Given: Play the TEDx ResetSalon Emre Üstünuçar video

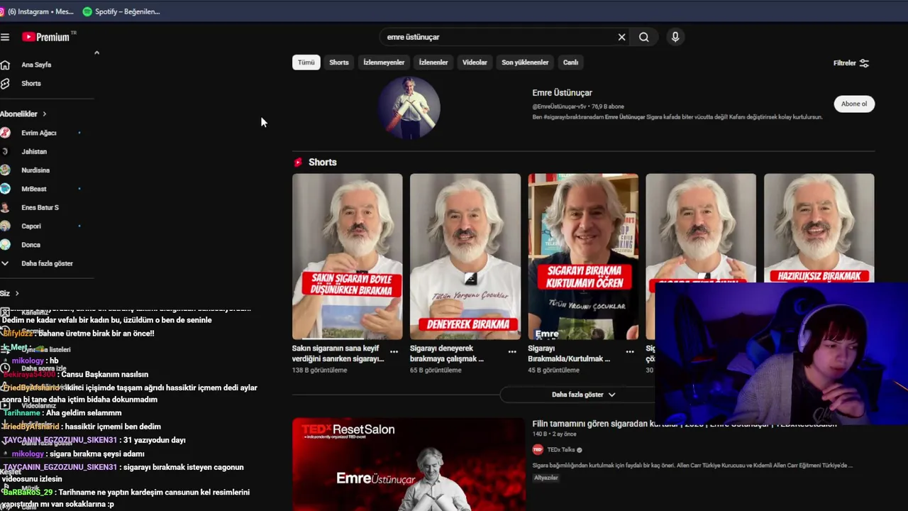Looking at the screenshot, I should 409,464.
